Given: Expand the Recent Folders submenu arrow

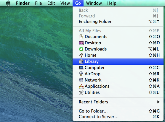Looking at the screenshot, I should 158,102.
